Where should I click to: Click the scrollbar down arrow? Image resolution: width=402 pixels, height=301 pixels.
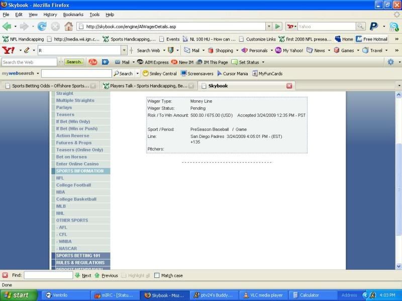click(x=398, y=267)
